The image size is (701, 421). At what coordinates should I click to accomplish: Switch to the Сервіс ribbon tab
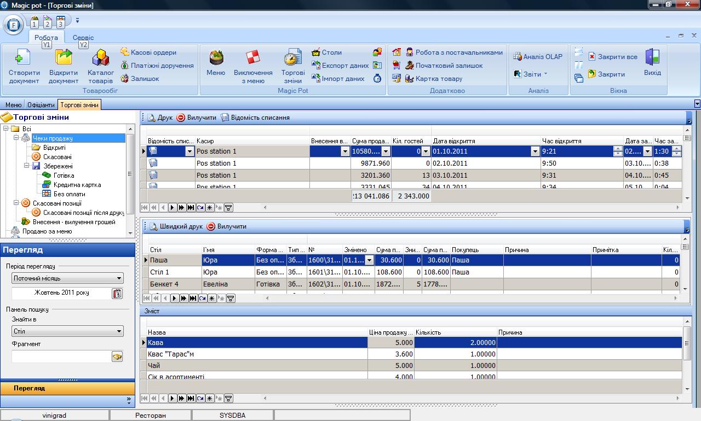83,38
